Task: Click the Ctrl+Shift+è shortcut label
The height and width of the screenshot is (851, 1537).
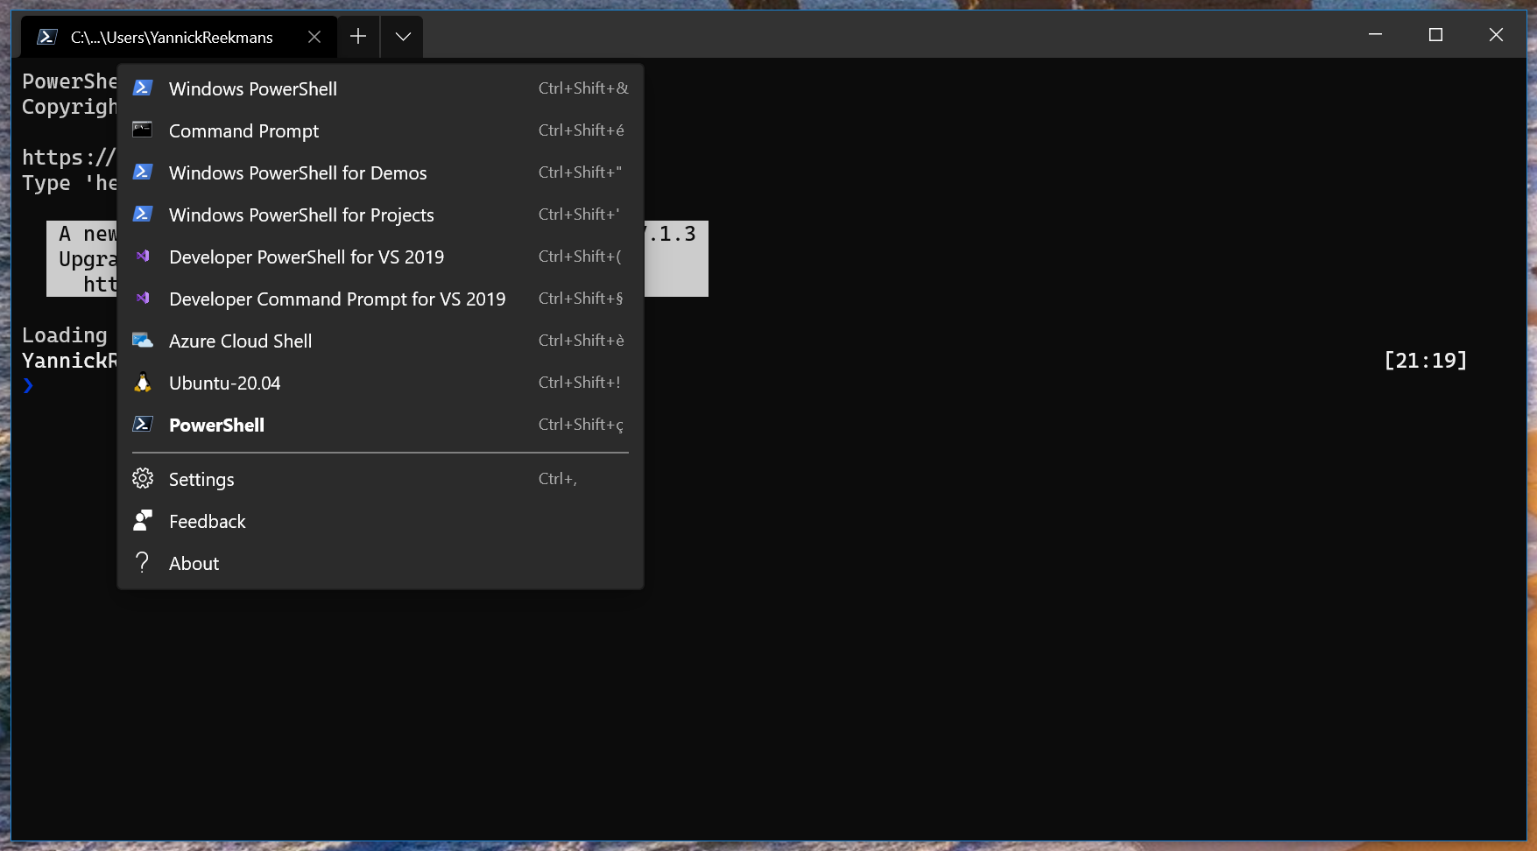Action: pos(582,341)
